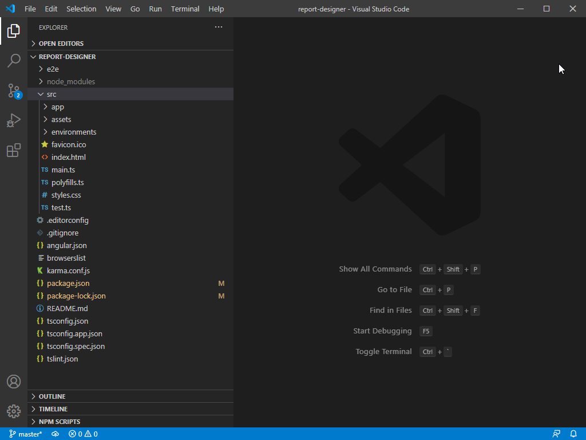
Task: Open the View menu
Action: click(113, 9)
